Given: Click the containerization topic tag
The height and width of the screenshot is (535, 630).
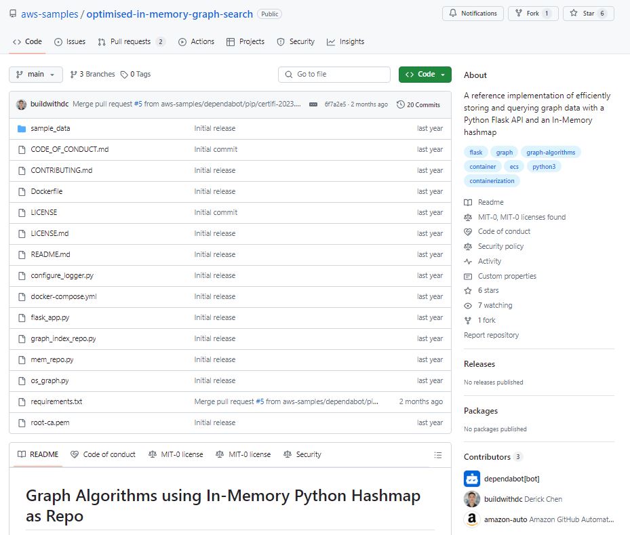Looking at the screenshot, I should pyautogui.click(x=492, y=181).
